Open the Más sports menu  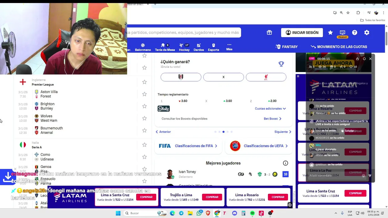pyautogui.click(x=229, y=47)
